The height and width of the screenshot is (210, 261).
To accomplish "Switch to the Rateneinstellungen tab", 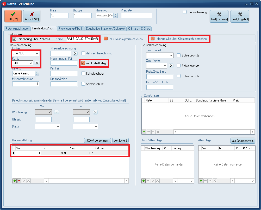I will click(x=17, y=29).
